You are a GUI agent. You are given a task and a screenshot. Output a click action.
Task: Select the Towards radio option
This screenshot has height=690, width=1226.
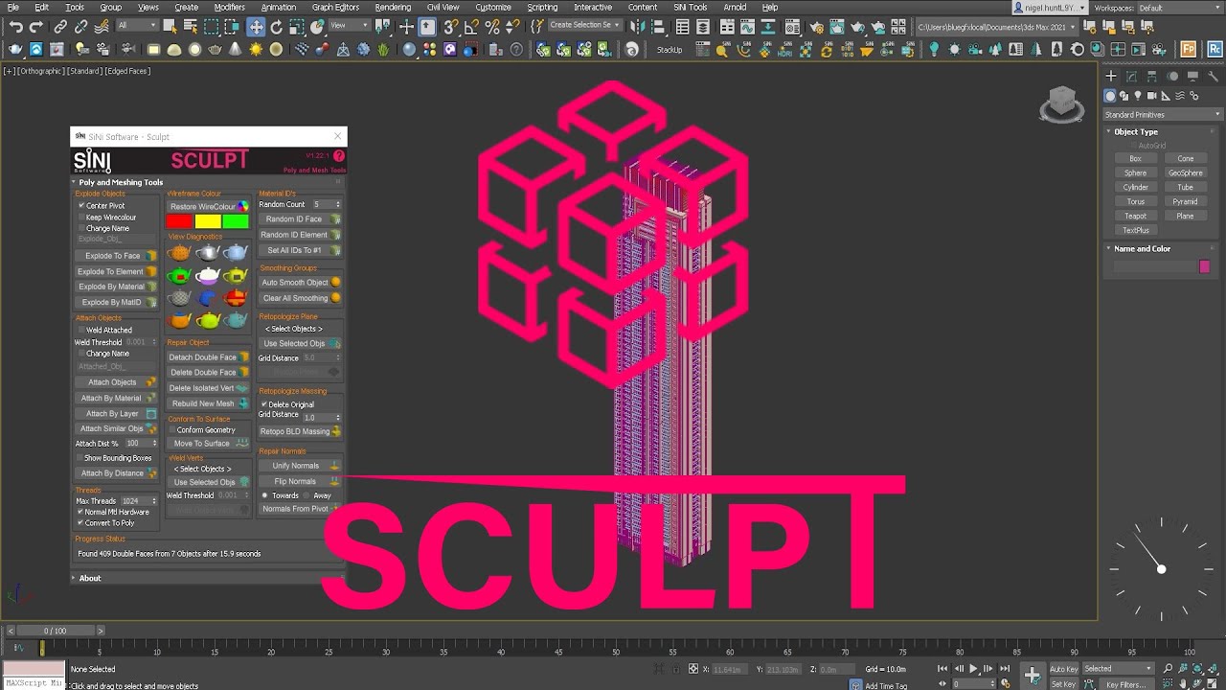(265, 495)
